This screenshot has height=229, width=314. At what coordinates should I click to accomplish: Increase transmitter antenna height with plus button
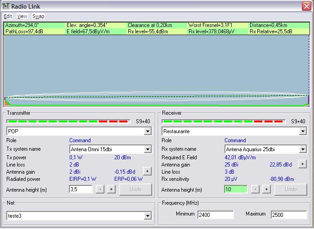[112, 189]
